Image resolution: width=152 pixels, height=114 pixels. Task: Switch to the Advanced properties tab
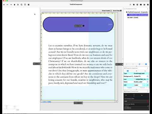pyautogui.click(x=142, y=88)
